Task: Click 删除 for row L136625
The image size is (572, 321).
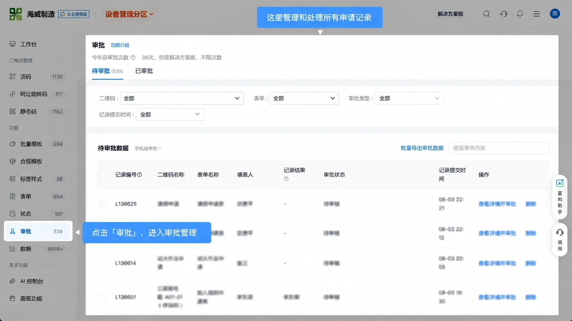Action: pyautogui.click(x=531, y=204)
